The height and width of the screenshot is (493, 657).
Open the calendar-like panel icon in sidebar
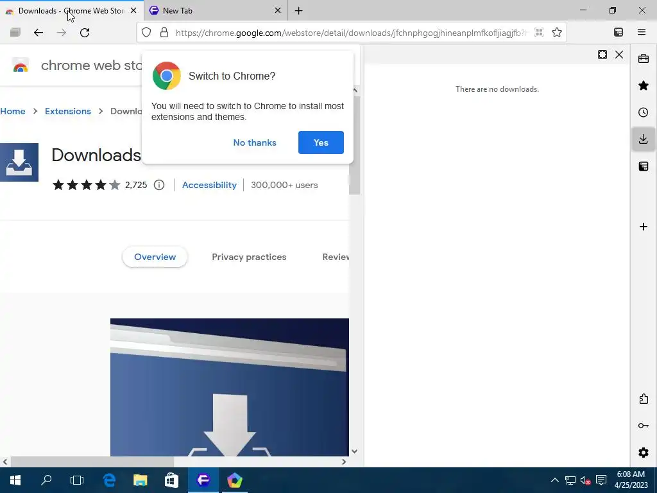[x=644, y=166]
